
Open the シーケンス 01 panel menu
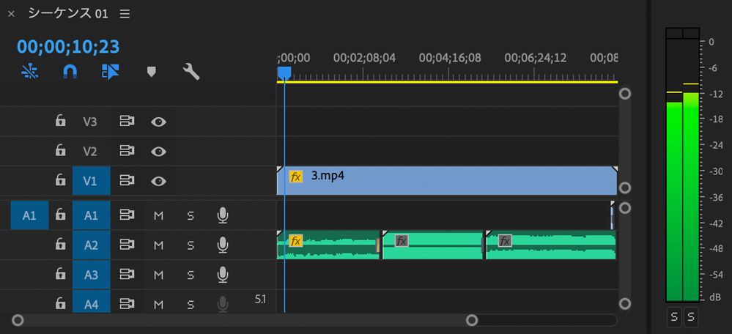[x=125, y=14]
